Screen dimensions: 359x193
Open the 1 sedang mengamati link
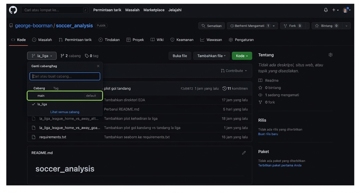click(279, 95)
